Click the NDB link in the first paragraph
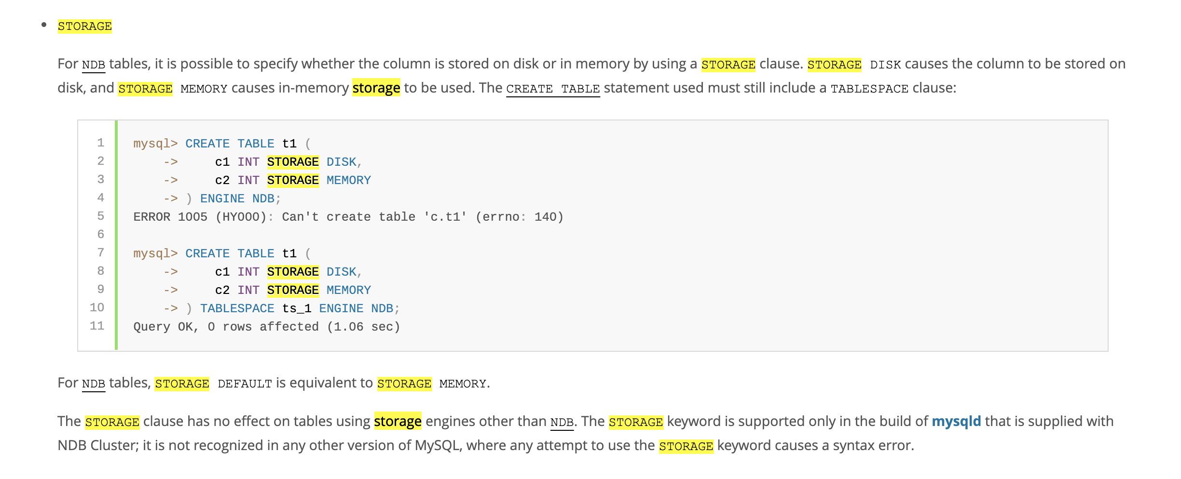The image size is (1181, 479). click(94, 65)
